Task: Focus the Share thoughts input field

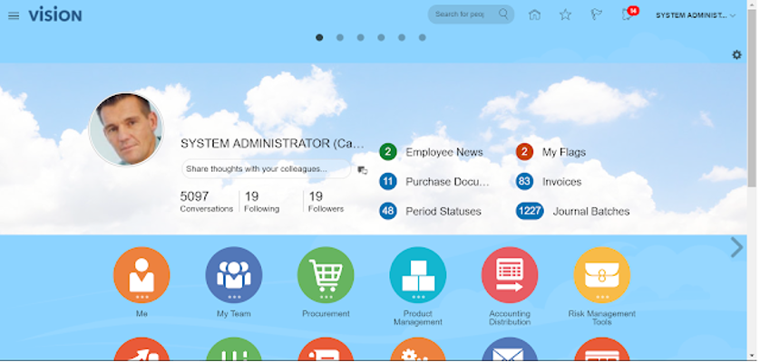Action: (266, 169)
